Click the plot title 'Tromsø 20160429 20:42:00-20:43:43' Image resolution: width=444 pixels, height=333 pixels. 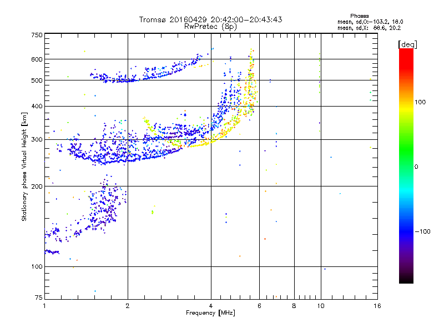click(x=210, y=19)
